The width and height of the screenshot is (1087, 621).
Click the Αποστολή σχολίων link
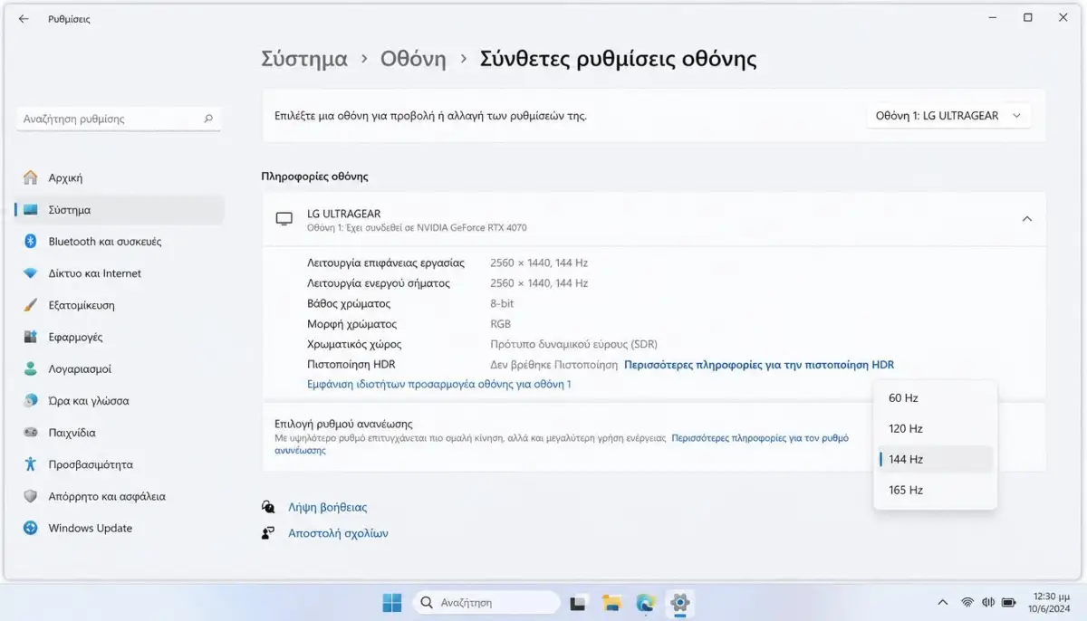pyautogui.click(x=338, y=533)
